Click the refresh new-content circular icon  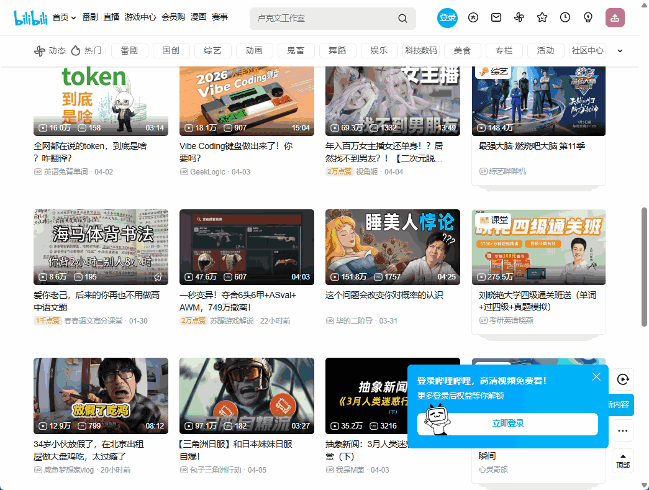[x=623, y=379]
